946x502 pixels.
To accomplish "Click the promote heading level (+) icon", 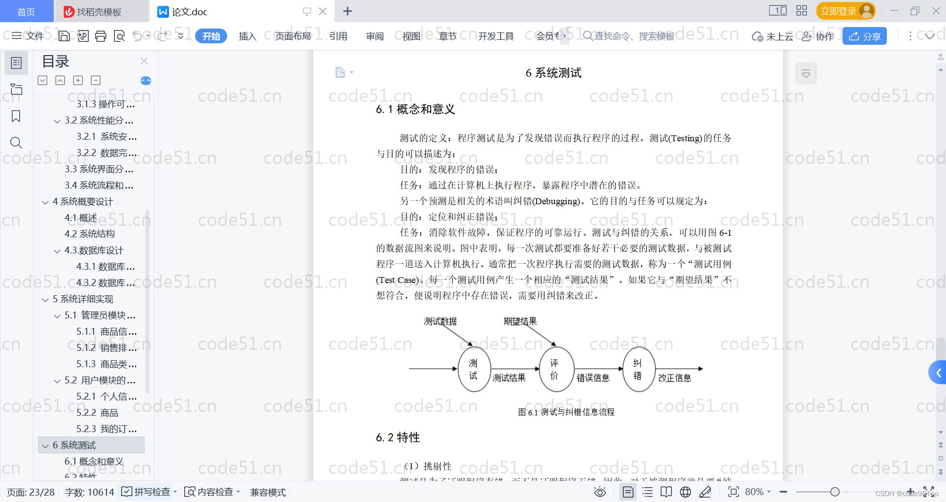I will (78, 80).
